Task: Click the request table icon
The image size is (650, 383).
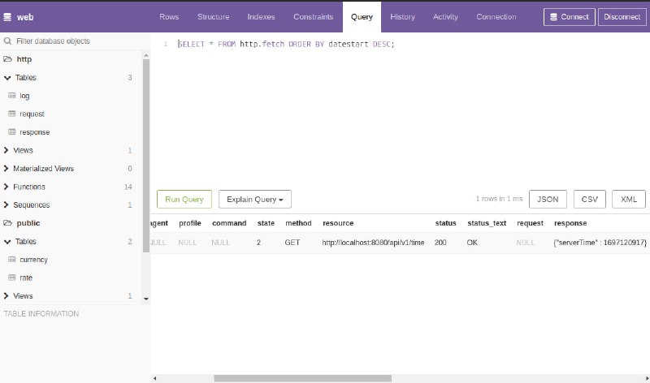Action: (x=12, y=114)
